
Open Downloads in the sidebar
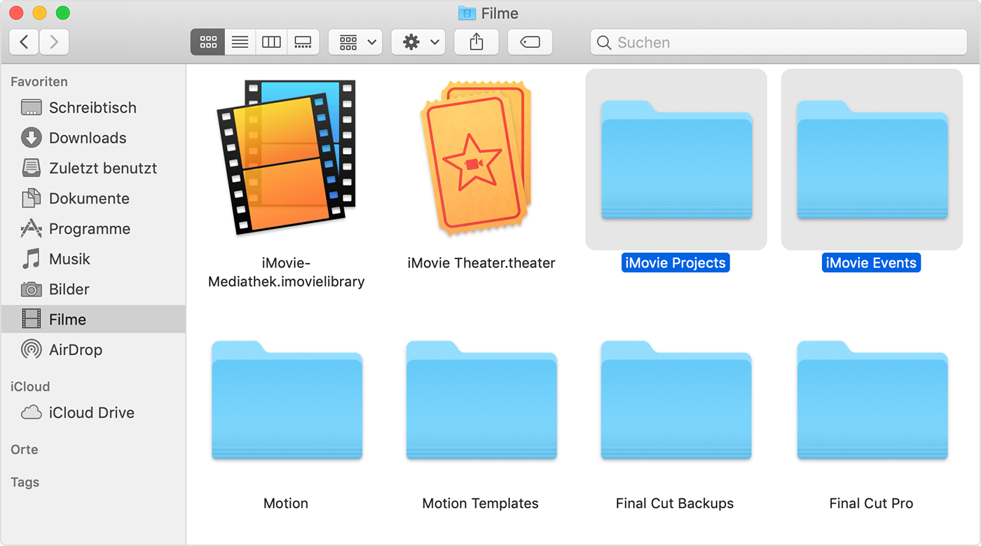coord(87,138)
